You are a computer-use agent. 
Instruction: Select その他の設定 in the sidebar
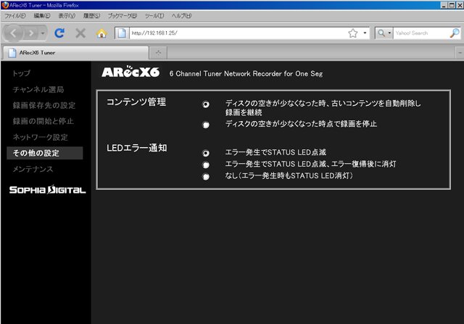coord(45,153)
